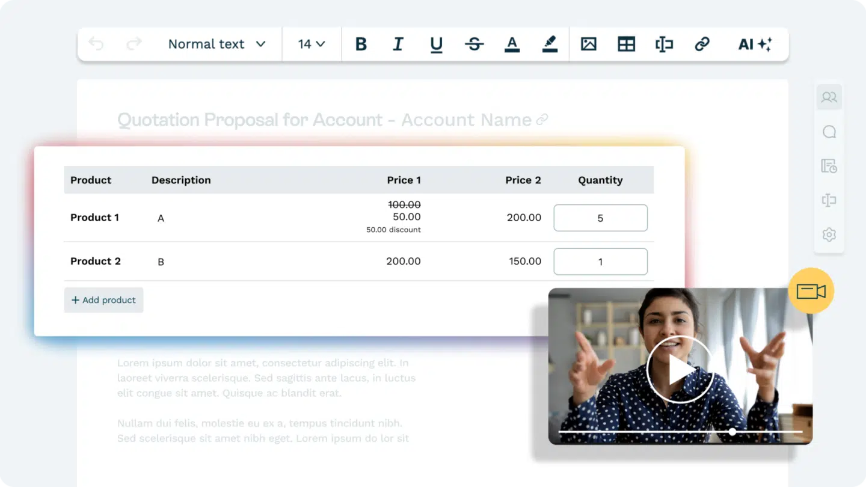
Task: Open the document history sidebar icon
Action: coord(829,166)
